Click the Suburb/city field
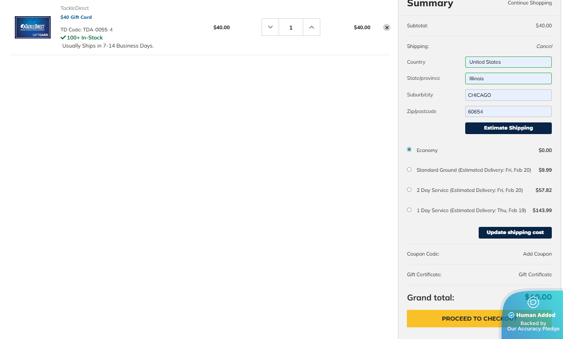 [x=508, y=95]
